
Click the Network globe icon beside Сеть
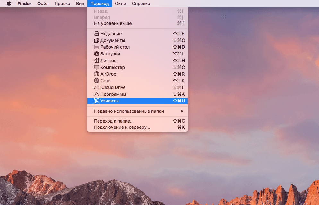[96, 81]
